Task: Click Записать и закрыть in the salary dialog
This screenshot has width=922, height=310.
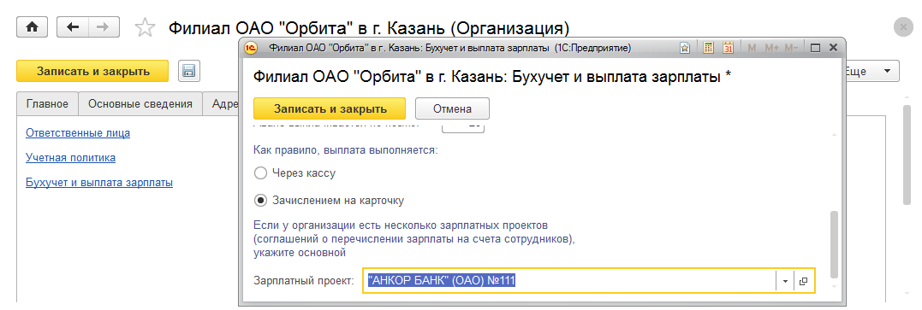Action: pos(330,108)
